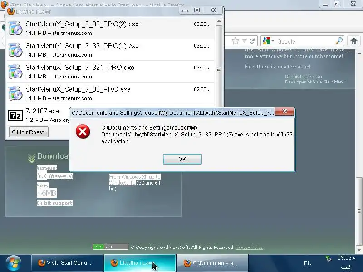The width and height of the screenshot is (363, 272).
Task: Click installer icon of StartMenuX_Setup_7_321_PRO.exe
Action: point(15,72)
